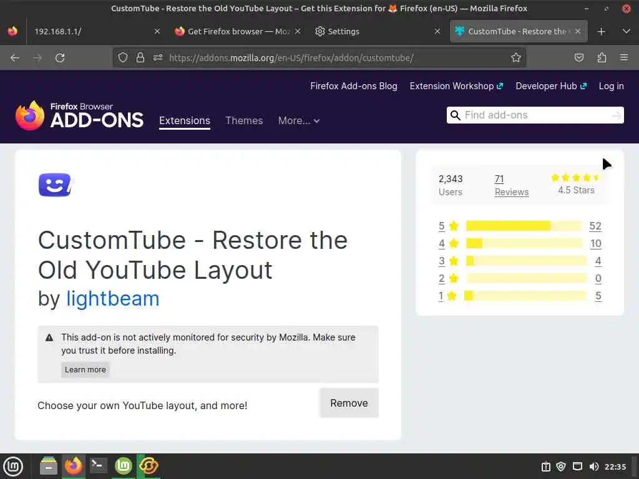639x479 pixels.
Task: Open Developer Hub link
Action: [551, 86]
